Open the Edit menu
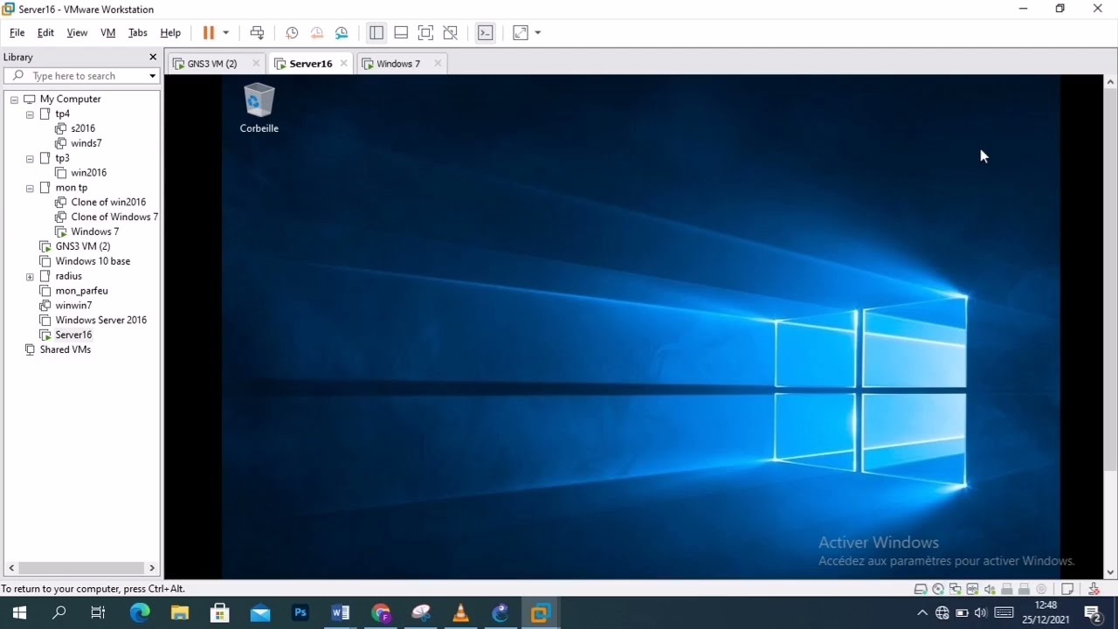This screenshot has height=629, width=1118. [45, 32]
